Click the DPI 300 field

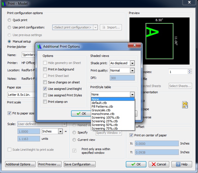coord(122,78)
